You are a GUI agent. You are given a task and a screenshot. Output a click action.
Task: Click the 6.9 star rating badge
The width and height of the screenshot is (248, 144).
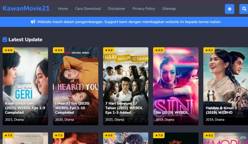[x=109, y=50]
